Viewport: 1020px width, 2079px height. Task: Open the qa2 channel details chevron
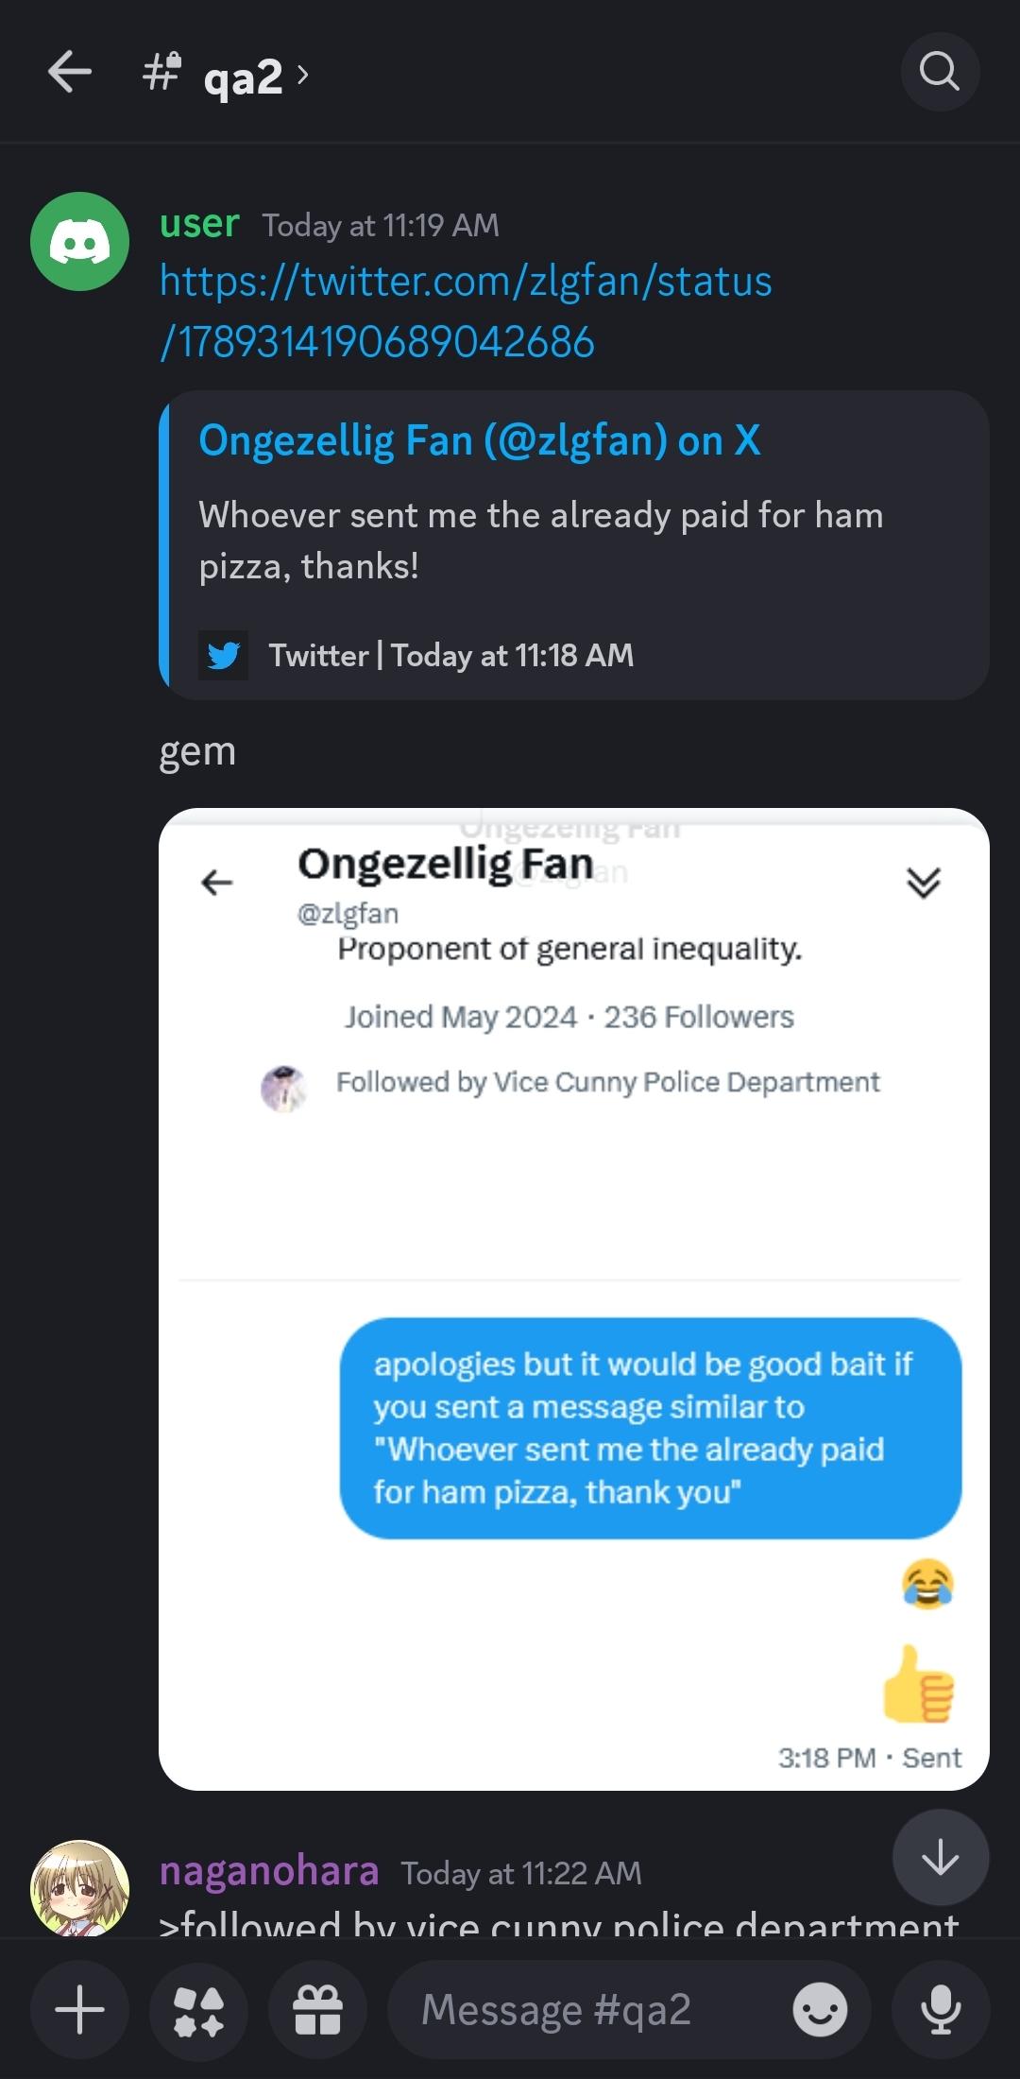pyautogui.click(x=302, y=74)
